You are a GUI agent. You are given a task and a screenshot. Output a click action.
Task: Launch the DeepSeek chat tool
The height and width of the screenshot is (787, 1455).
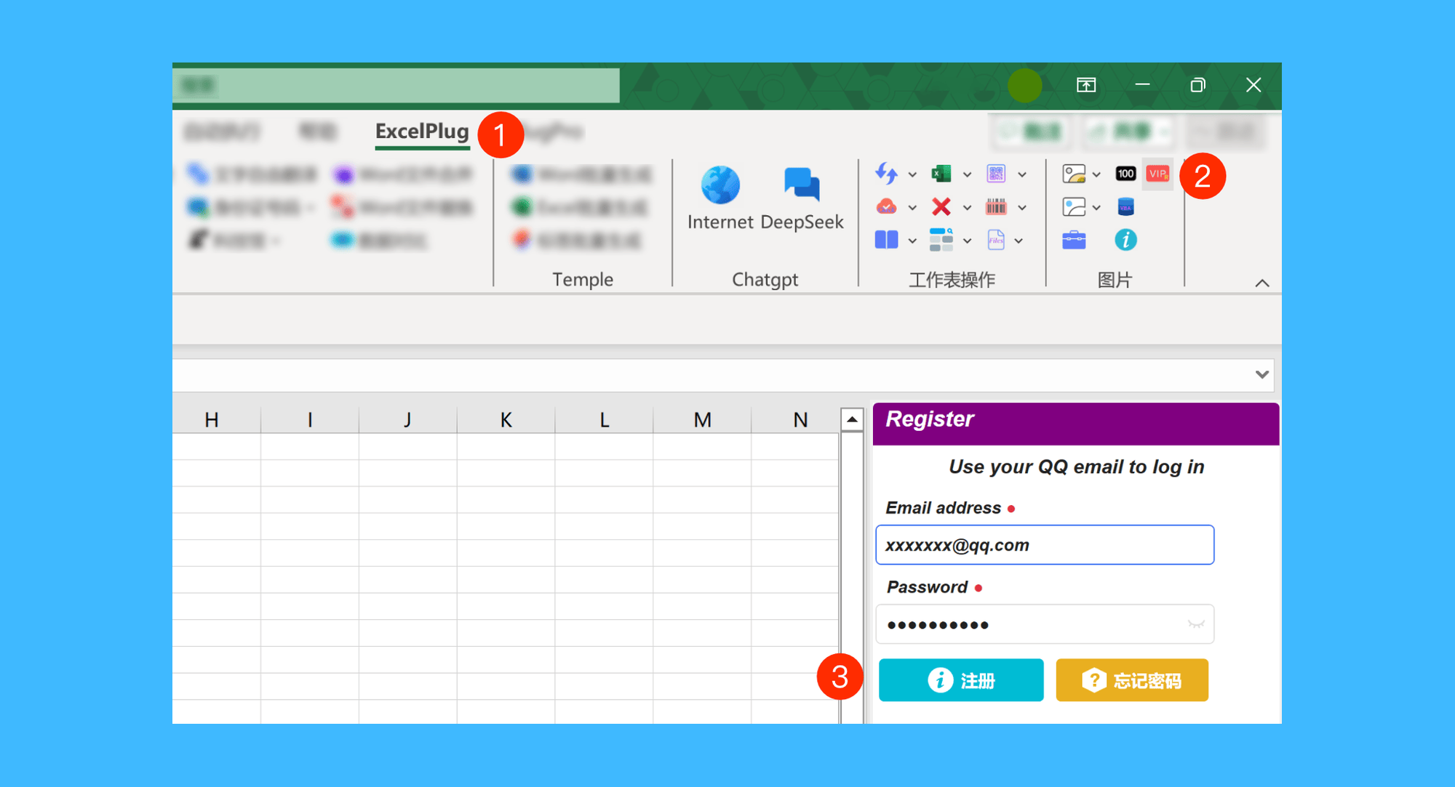click(802, 199)
